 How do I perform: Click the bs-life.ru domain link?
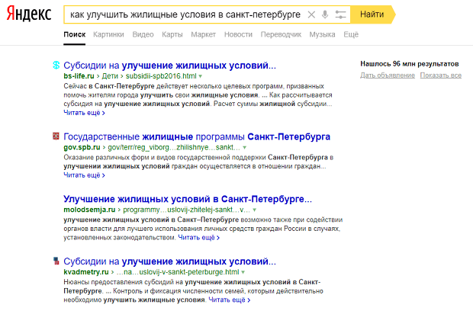[79, 76]
